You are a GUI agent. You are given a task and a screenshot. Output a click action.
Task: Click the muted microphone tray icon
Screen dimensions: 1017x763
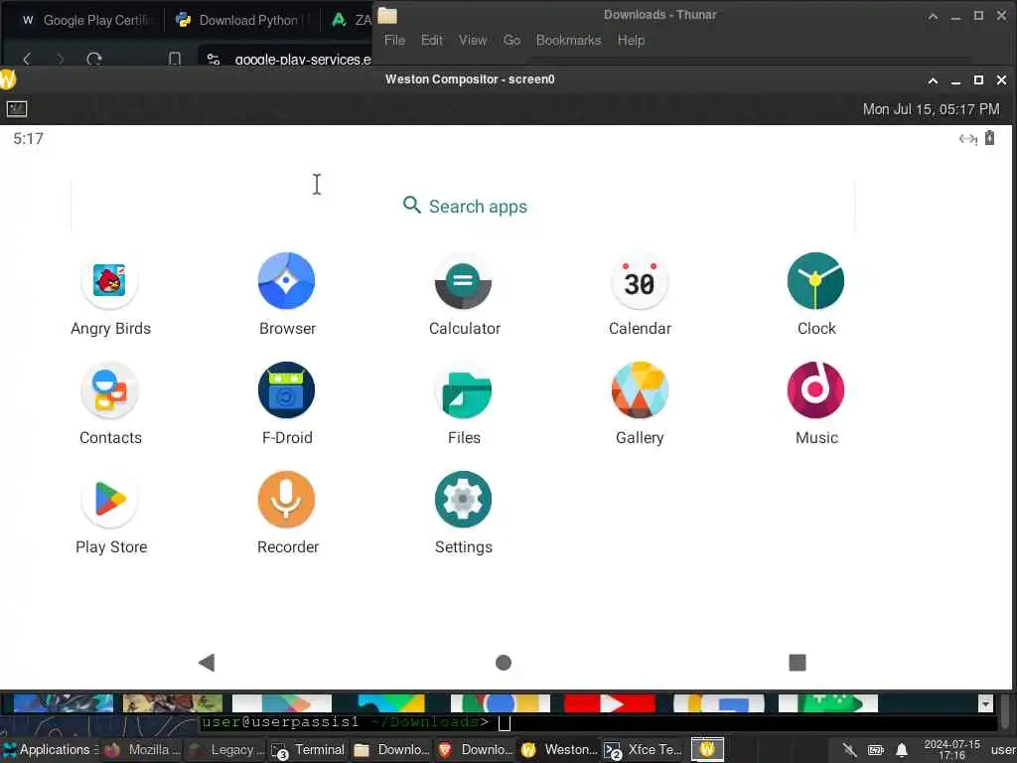(x=849, y=750)
